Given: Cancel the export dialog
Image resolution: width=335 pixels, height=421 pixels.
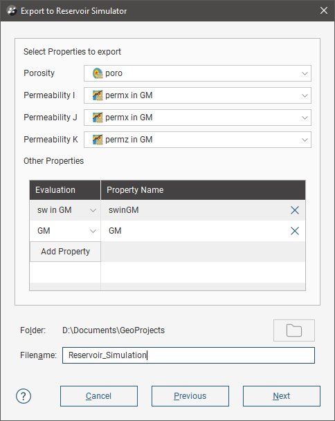Looking at the screenshot, I should coord(99,396).
